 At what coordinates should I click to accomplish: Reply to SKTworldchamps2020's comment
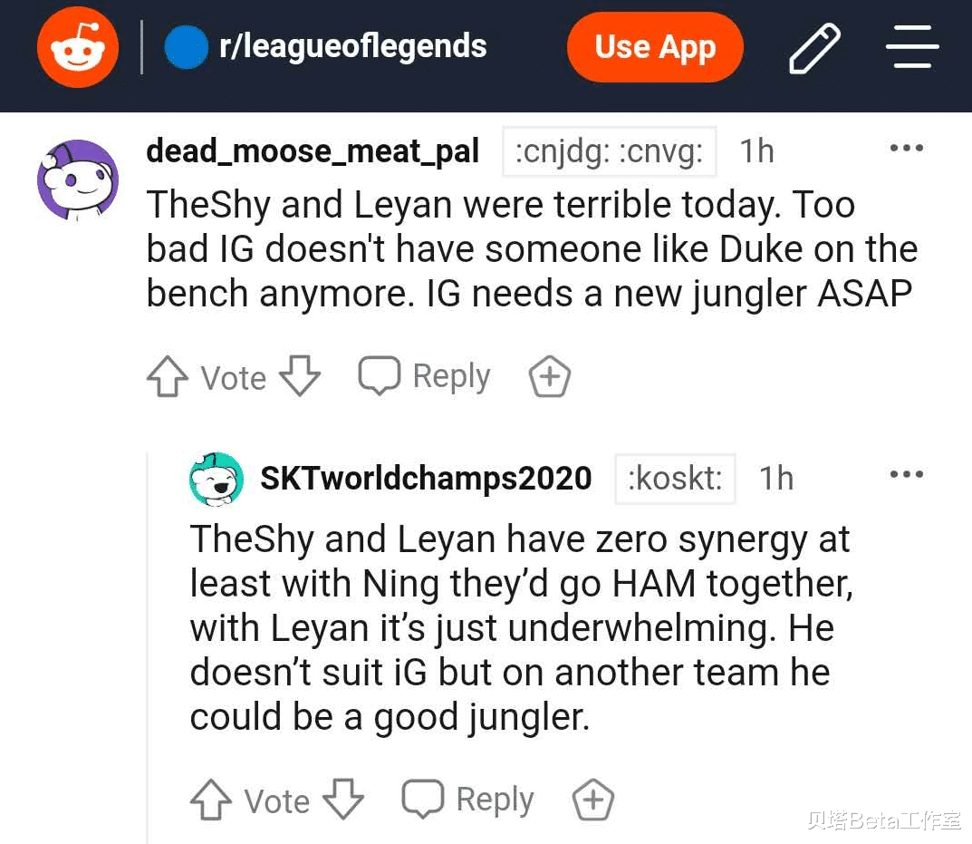click(x=467, y=800)
